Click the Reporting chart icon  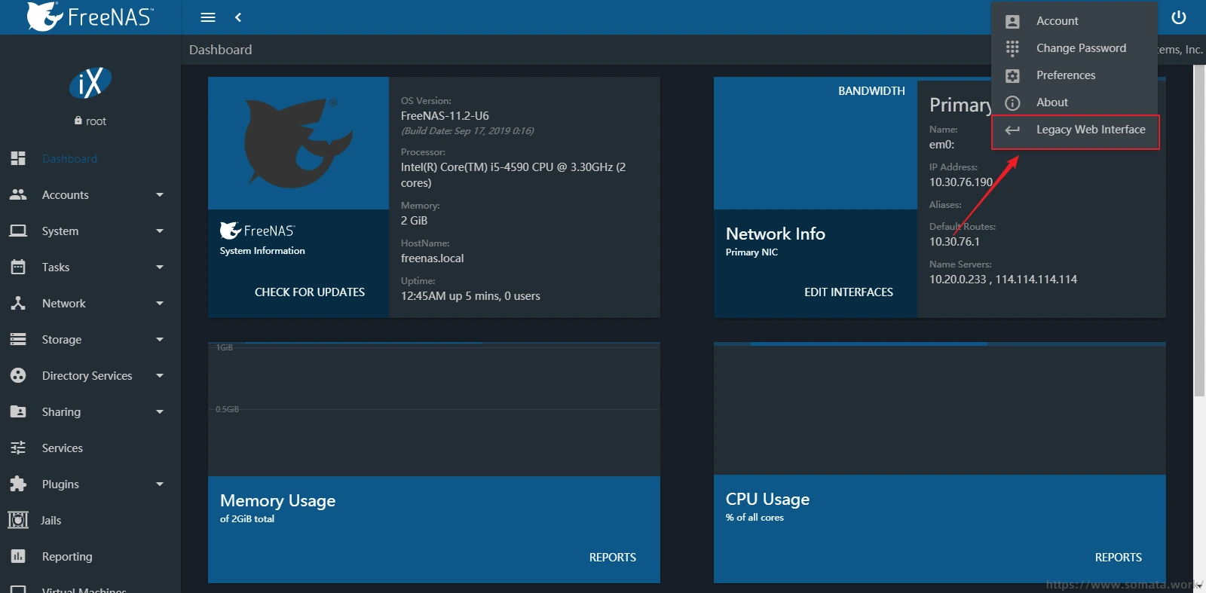click(x=18, y=556)
